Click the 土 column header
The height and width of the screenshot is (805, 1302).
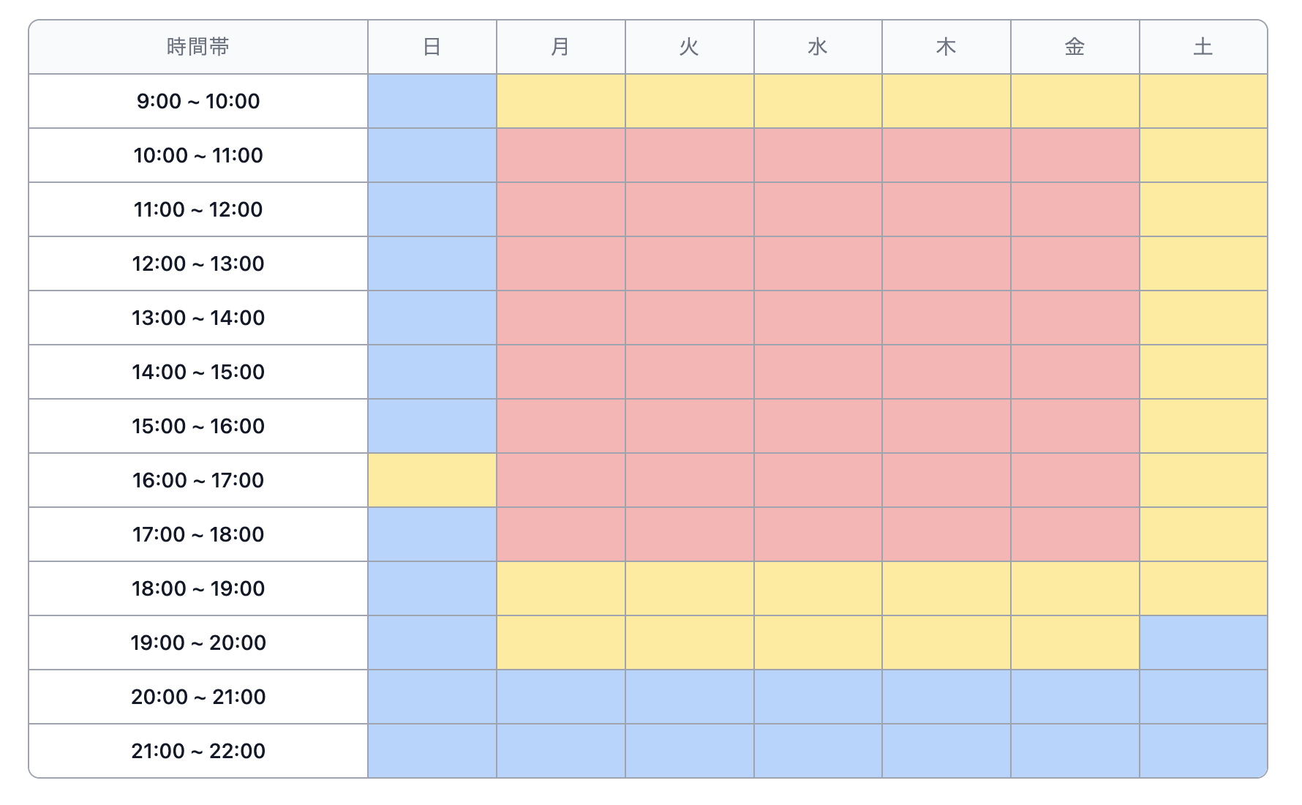[x=1203, y=47]
